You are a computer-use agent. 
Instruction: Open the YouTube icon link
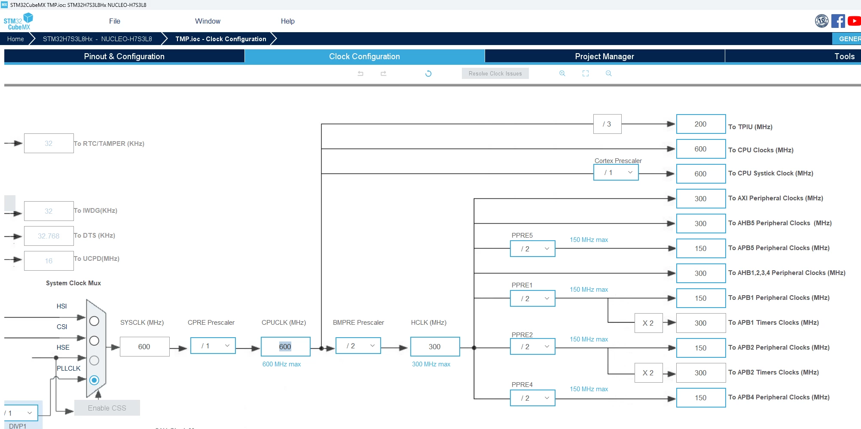point(854,21)
